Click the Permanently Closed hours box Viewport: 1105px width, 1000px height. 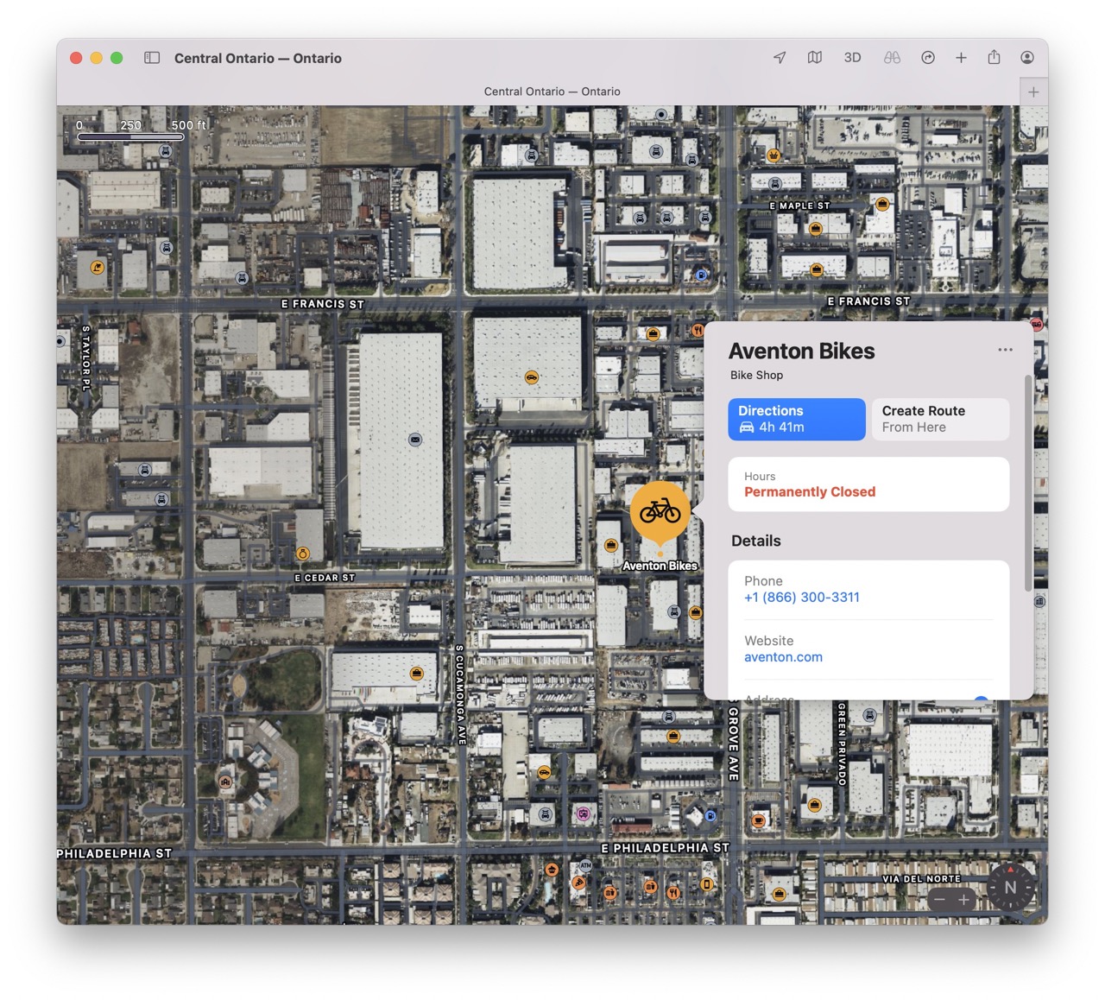point(868,484)
